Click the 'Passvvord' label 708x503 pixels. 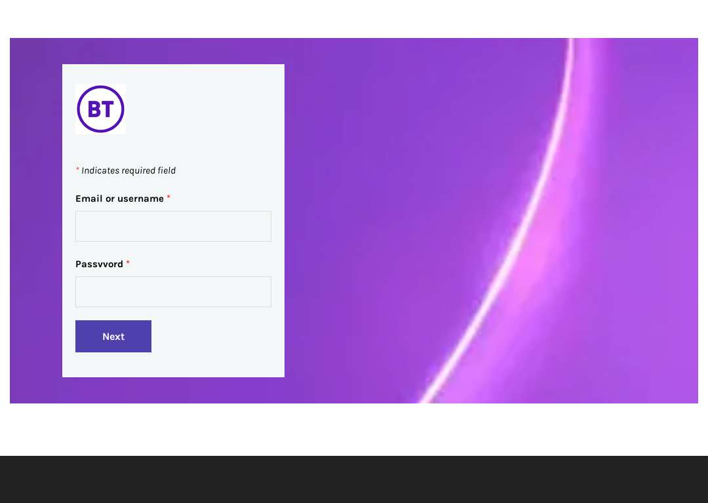[100, 265]
